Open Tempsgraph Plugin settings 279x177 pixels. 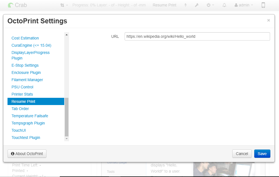pos(28,123)
